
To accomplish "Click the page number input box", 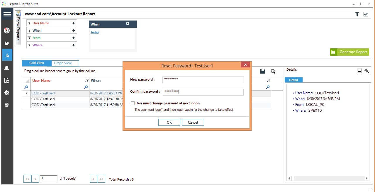I will [x=48, y=179].
